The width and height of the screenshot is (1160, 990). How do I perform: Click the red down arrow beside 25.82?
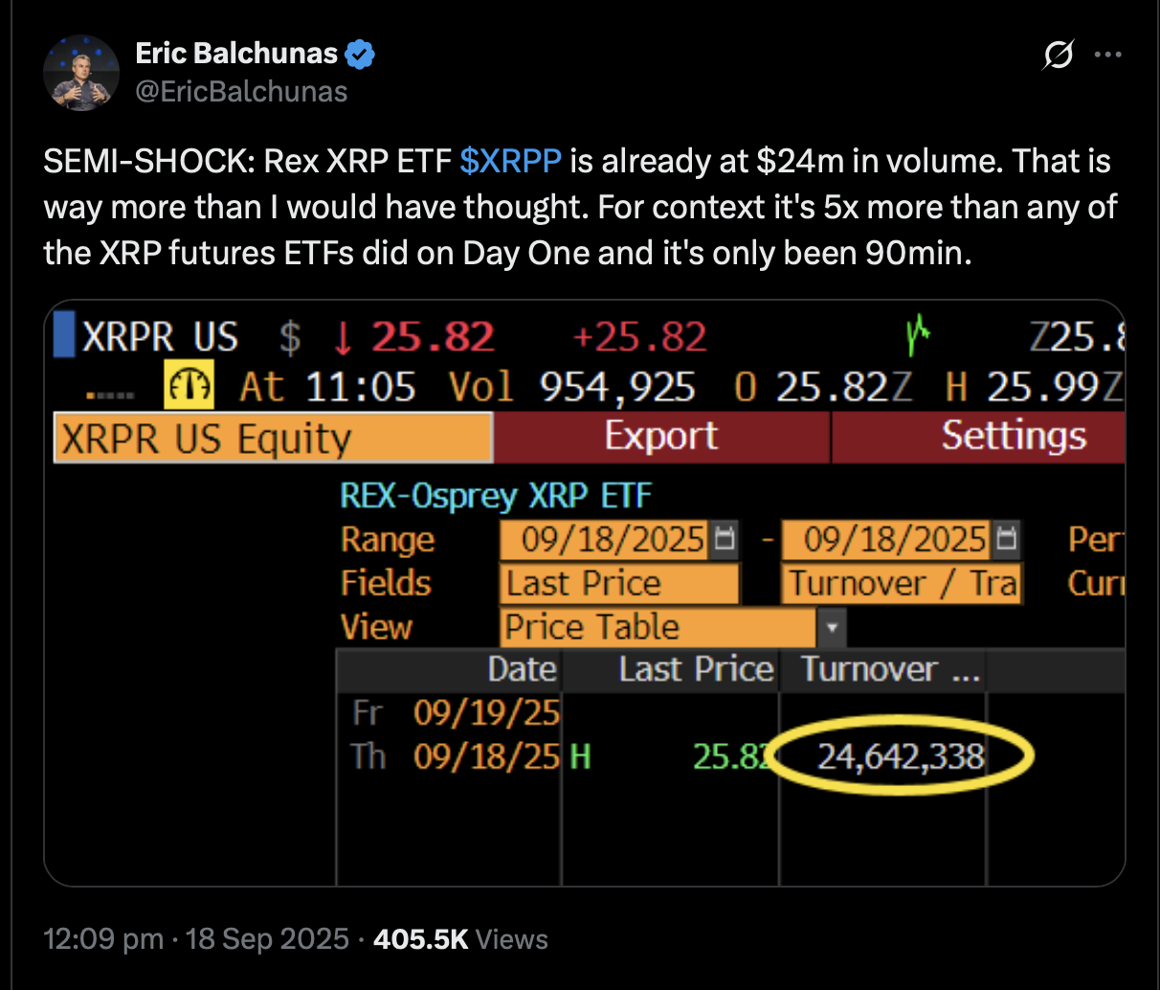click(343, 338)
